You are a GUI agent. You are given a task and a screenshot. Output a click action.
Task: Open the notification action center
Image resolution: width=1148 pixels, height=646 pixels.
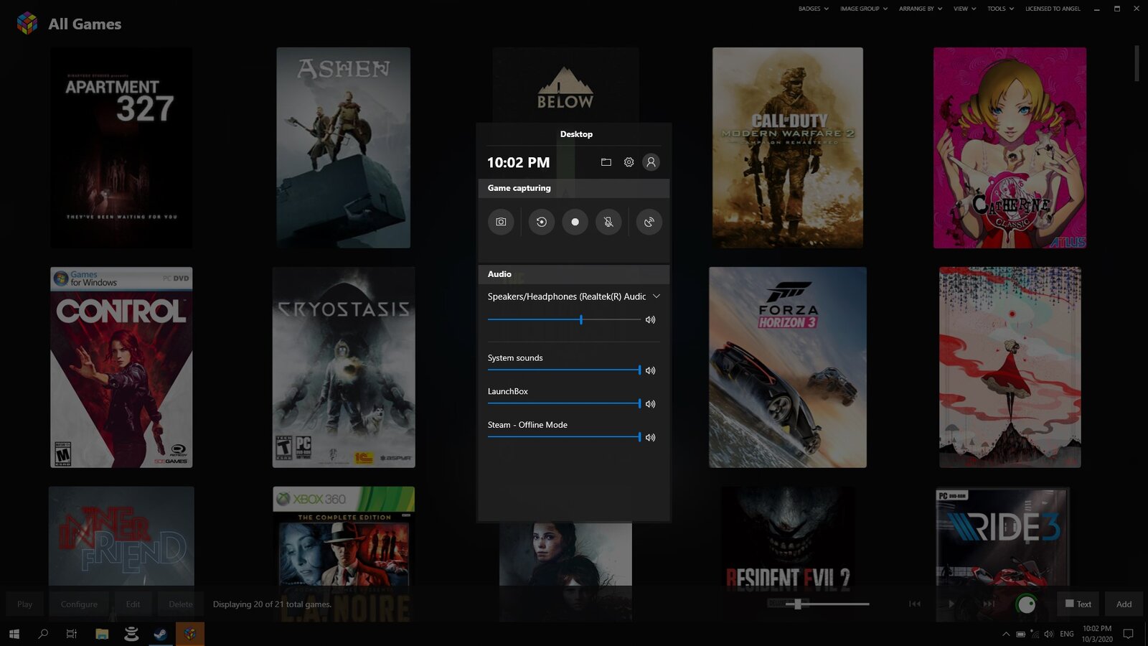pos(1128,634)
